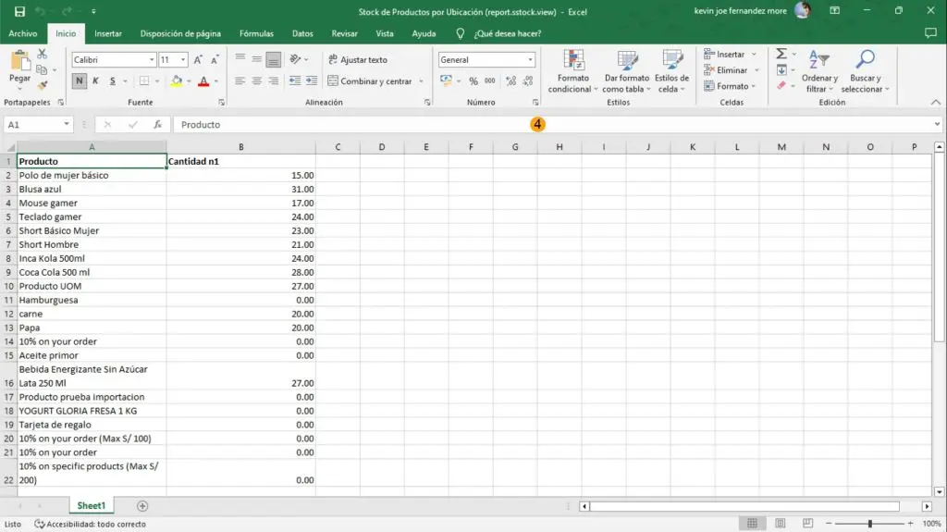
Task: Click the zoom slider handle in status bar
Action: [869, 524]
